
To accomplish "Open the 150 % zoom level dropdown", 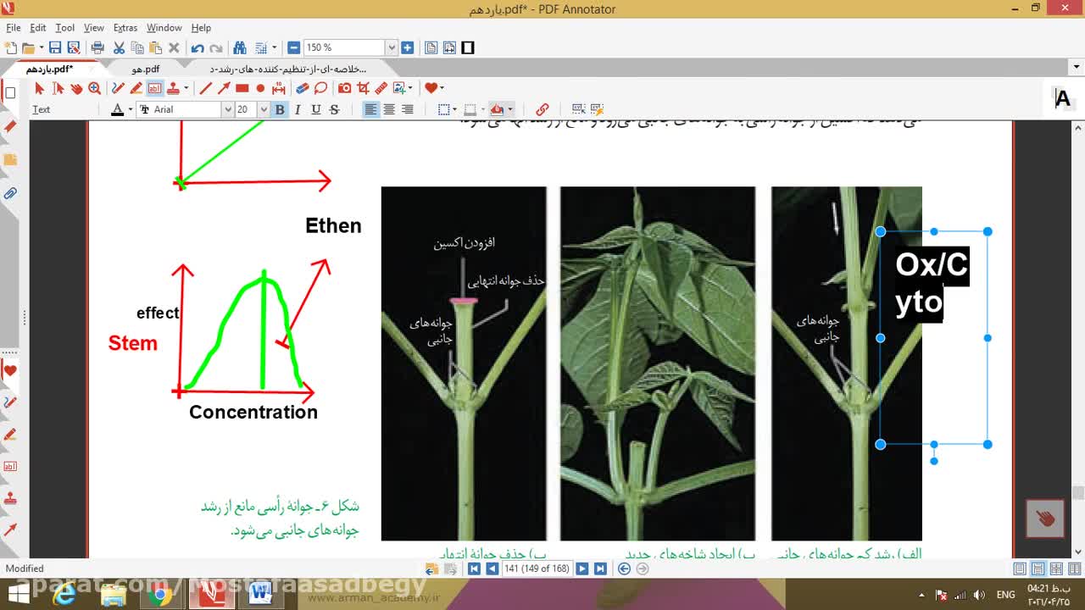I will (391, 48).
